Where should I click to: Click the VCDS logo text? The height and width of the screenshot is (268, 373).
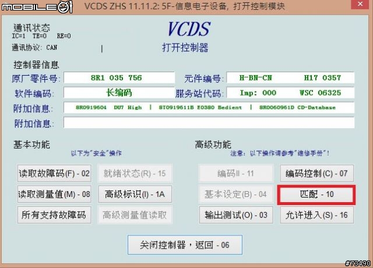tap(189, 29)
